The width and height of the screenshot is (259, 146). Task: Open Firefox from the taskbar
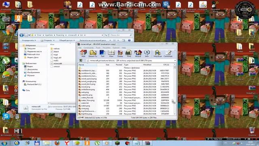pos(57,143)
